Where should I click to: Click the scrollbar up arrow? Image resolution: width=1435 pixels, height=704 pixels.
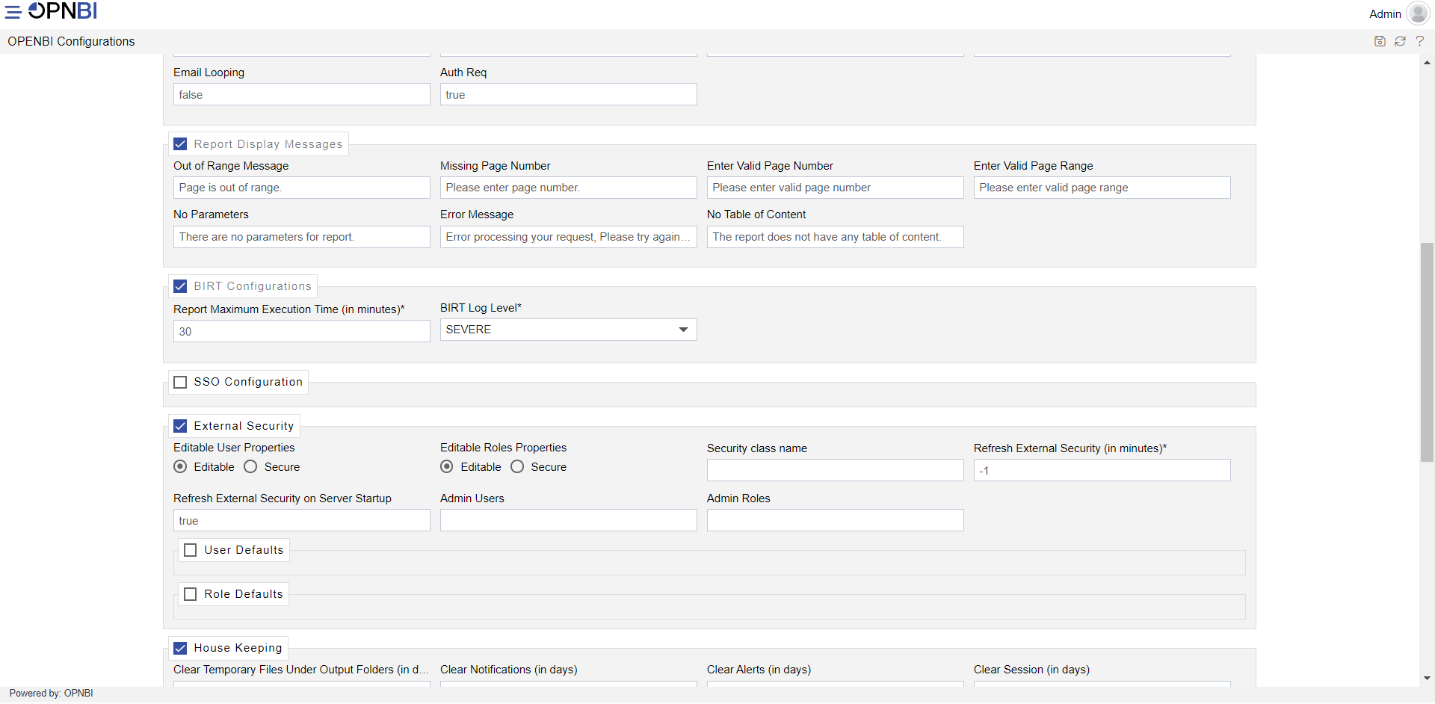point(1427,63)
